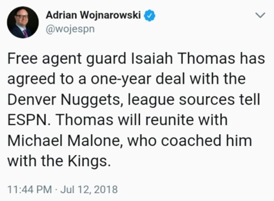Click the dot separator between time and date

56,190
